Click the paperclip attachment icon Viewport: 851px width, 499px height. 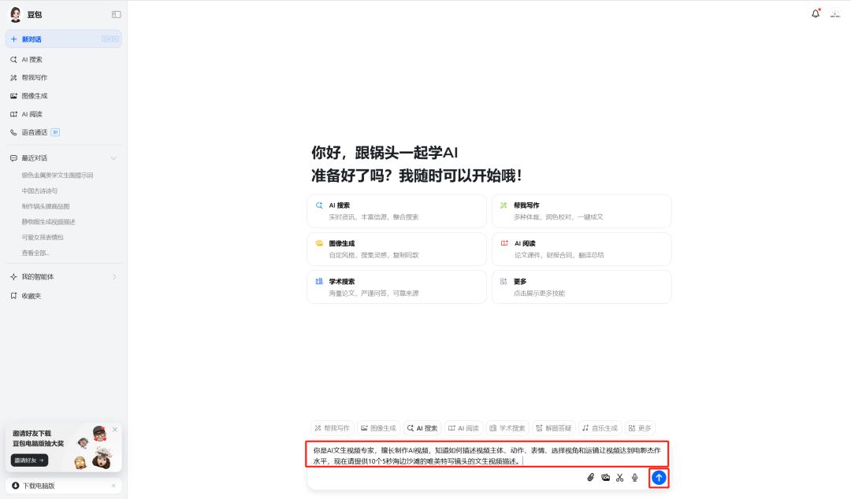coord(590,477)
